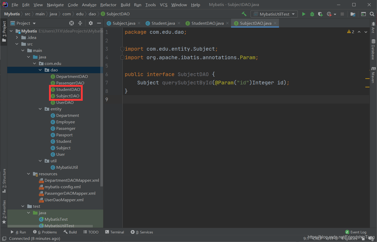This screenshot has height=242, width=377.
Task: Click the warning count indicator in editor
Action: [351, 32]
